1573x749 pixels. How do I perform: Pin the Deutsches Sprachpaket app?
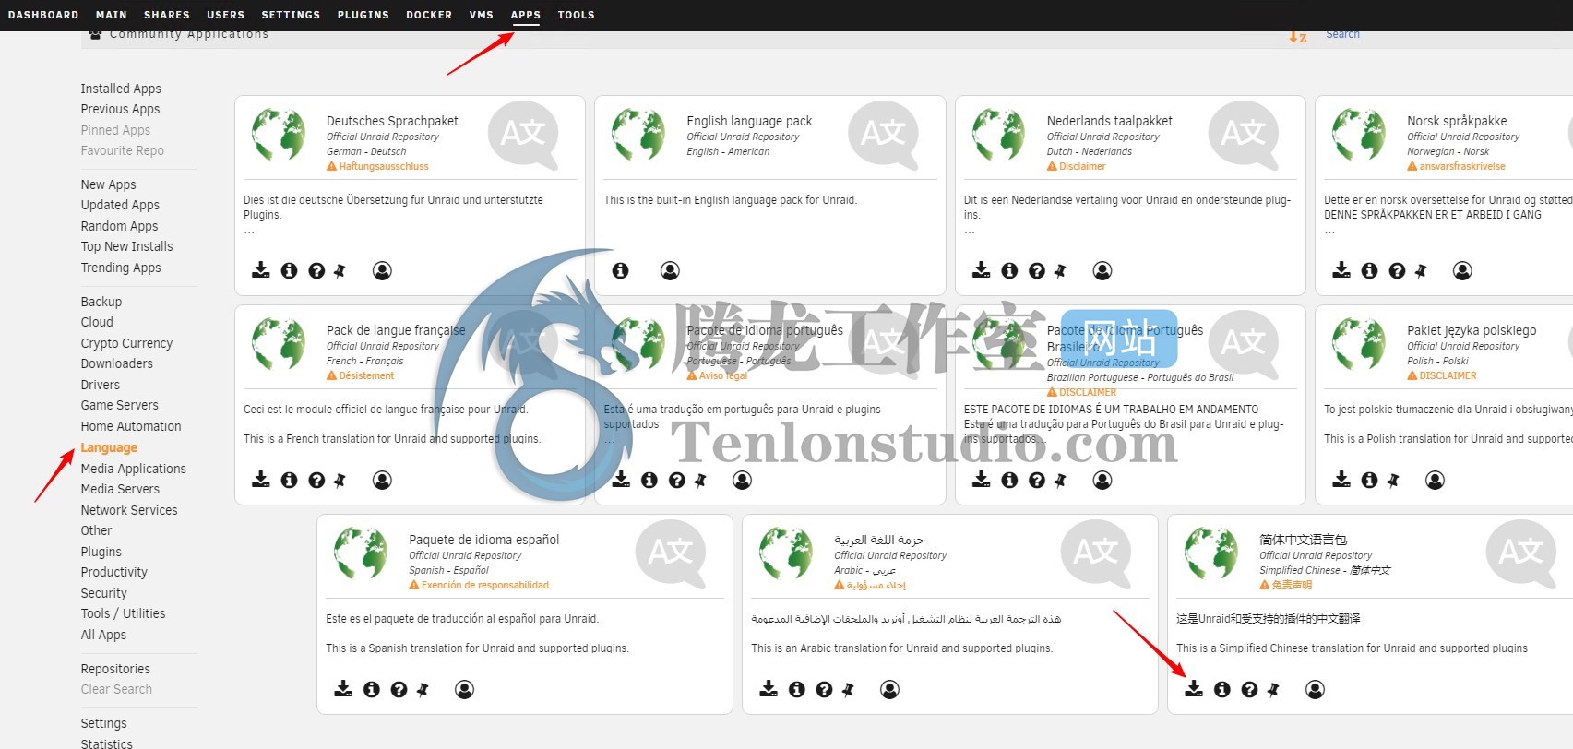340,270
